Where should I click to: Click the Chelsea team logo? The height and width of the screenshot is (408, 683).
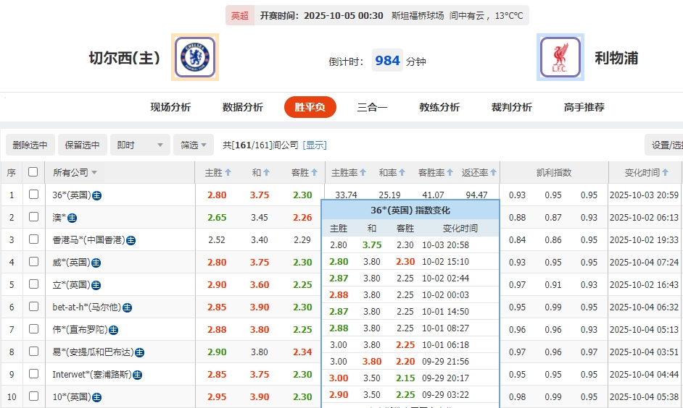(195, 57)
